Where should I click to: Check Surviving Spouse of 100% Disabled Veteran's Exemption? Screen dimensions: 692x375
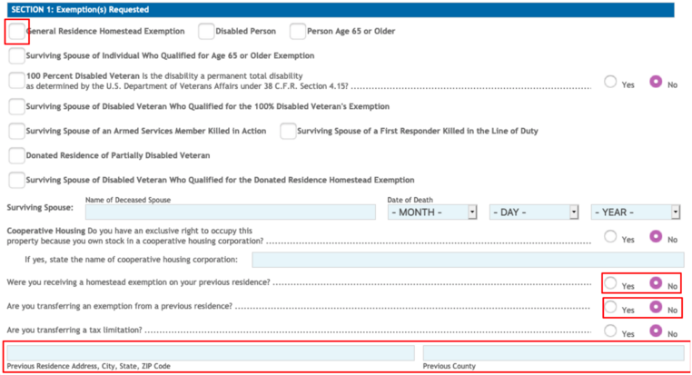16,106
